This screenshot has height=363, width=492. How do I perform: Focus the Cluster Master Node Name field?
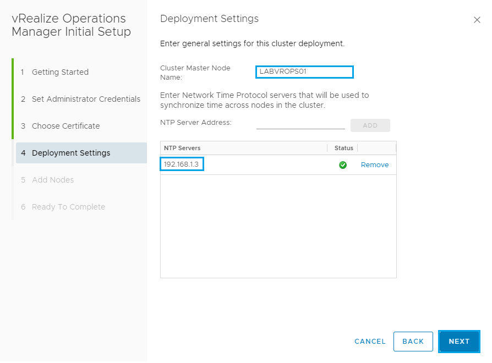point(304,71)
